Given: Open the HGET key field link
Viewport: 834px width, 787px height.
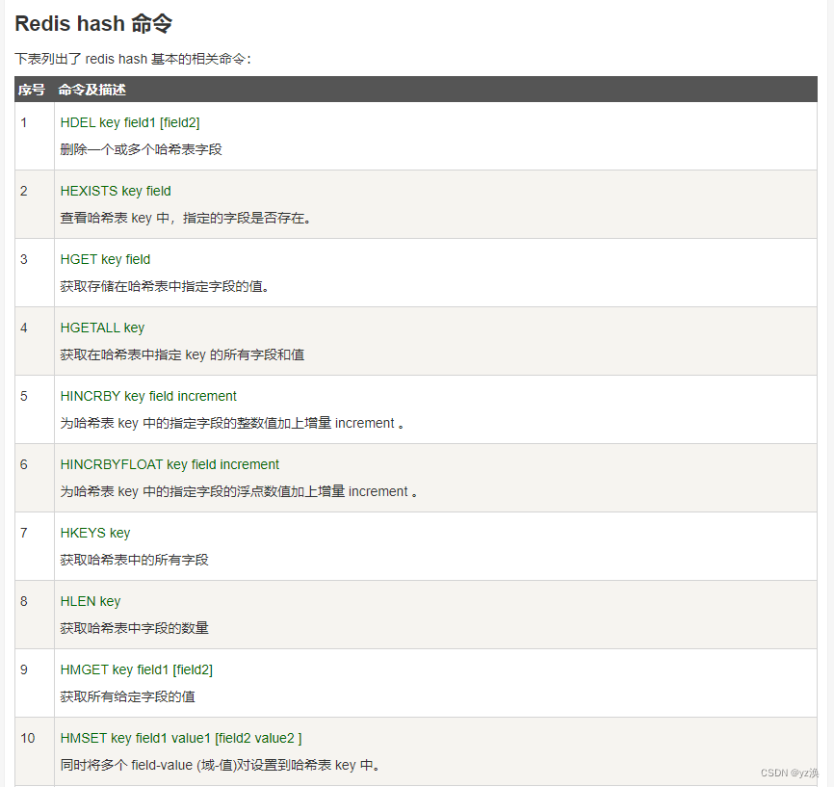Looking at the screenshot, I should coord(104,259).
